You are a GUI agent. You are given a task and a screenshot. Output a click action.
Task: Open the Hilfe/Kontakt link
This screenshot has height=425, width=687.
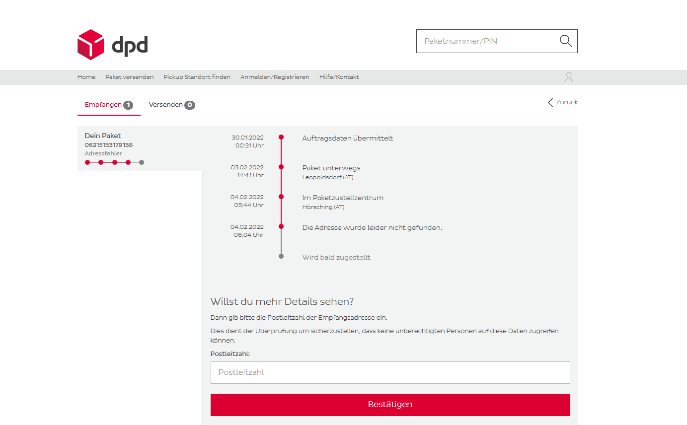339,77
